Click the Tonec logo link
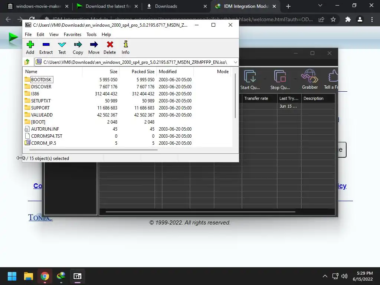Screen dimensions: 380x285 (40, 217)
